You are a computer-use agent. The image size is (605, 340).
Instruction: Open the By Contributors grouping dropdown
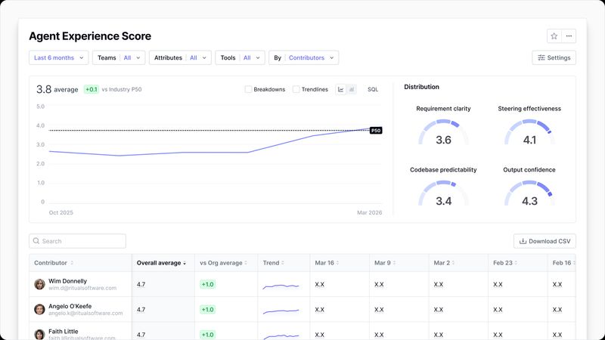pos(303,57)
